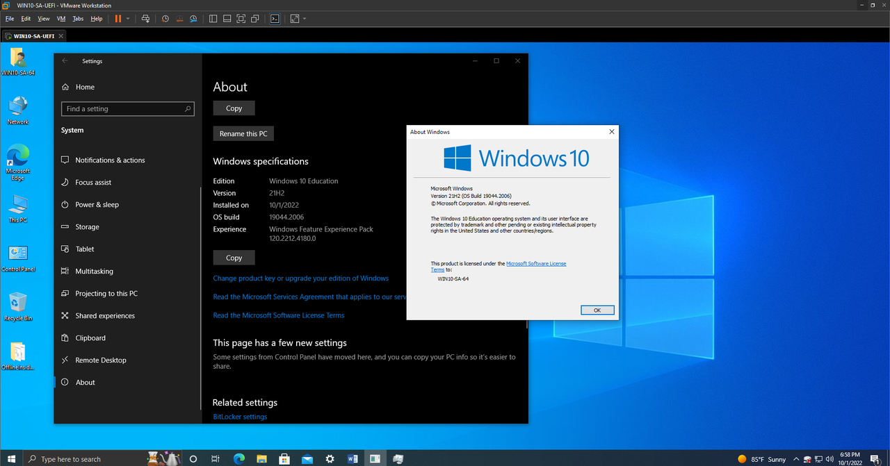Open BitLocker settings link
Viewport: 890px width, 466px height.
240,417
